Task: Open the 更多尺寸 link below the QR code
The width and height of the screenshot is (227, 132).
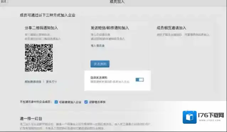Action: (x=51, y=81)
